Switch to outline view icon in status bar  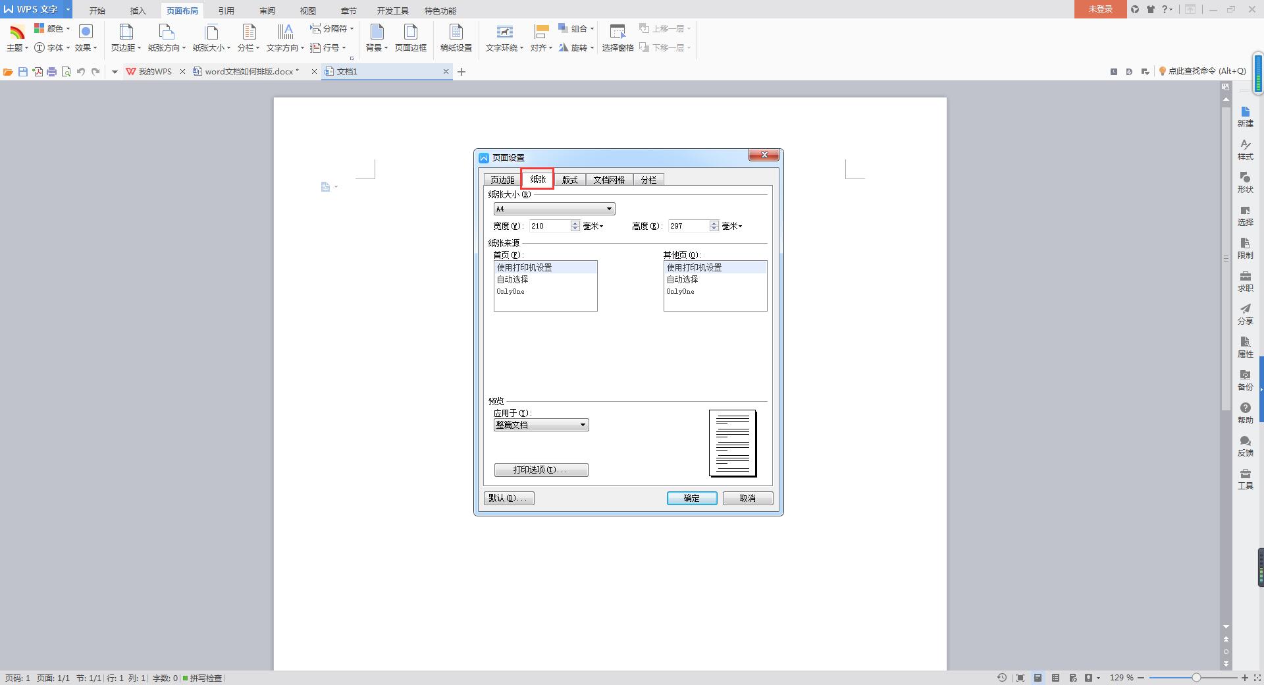point(1056,678)
